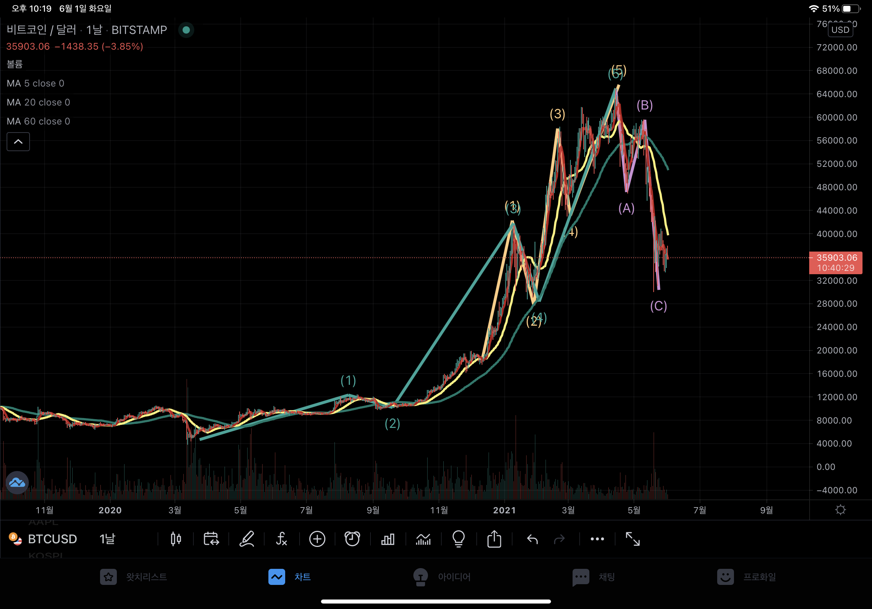The height and width of the screenshot is (609, 872).
Task: Open the 1날 timeframe selector
Action: pos(107,539)
